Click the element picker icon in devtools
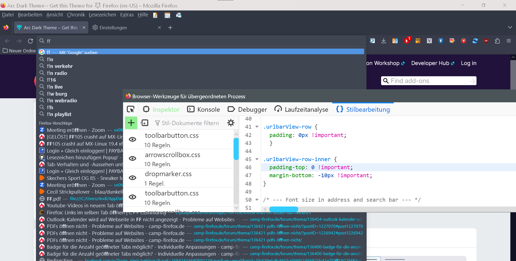 pyautogui.click(x=131, y=109)
